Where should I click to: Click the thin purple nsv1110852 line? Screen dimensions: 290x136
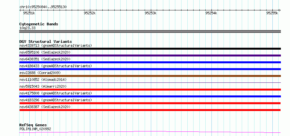(x=150, y=82)
